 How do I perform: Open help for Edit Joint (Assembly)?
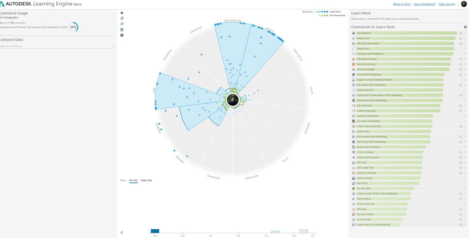461,44
